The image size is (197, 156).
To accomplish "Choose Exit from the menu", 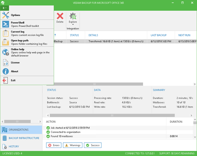I will pos(27,80).
